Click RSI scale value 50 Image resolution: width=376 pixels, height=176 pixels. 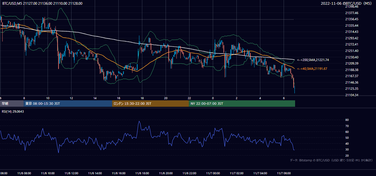pyautogui.click(x=347, y=138)
